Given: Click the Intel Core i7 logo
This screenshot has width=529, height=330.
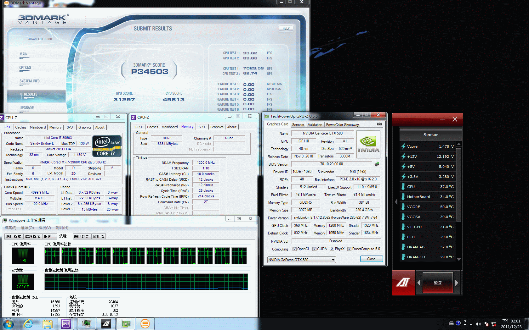Looking at the screenshot, I should point(107,146).
